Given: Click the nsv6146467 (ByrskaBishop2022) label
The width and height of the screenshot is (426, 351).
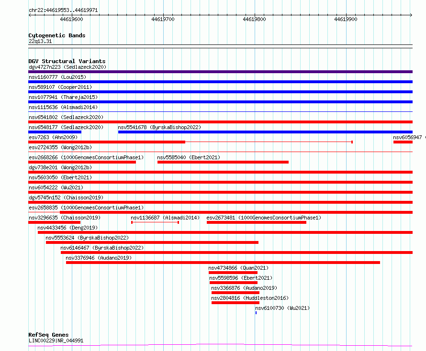Looking at the screenshot, I should [102, 248].
